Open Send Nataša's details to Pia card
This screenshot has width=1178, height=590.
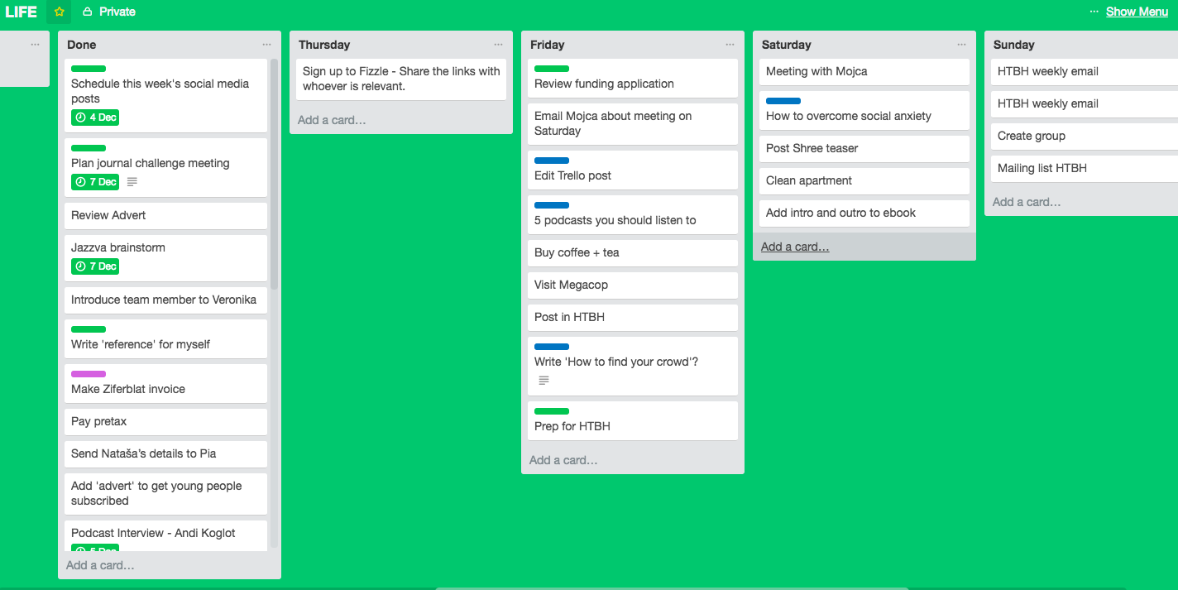pos(166,453)
